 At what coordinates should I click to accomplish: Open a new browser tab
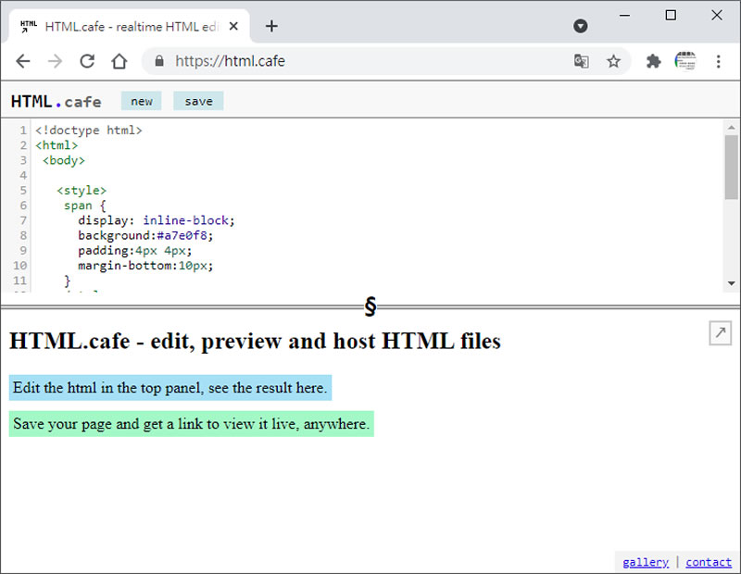click(x=271, y=26)
